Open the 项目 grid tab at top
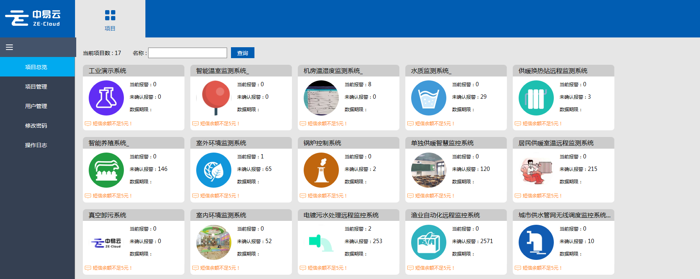Image resolution: width=700 pixels, height=279 pixels. [x=110, y=20]
